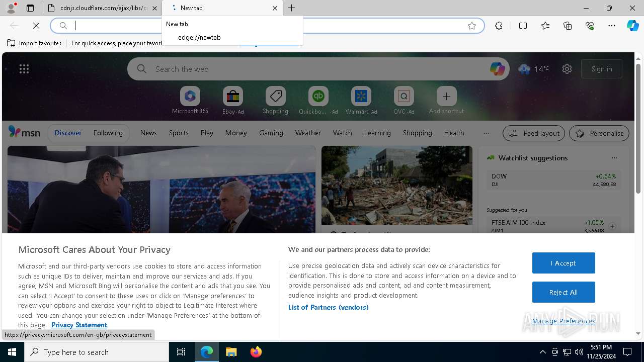Open the page settings gear
Screen dimensions: 644x362
567,69
